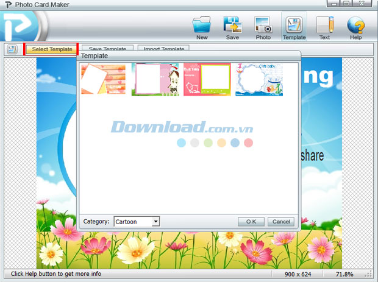378x282 pixels.
Task: Select the blue cloud baby template
Action: tap(259, 79)
